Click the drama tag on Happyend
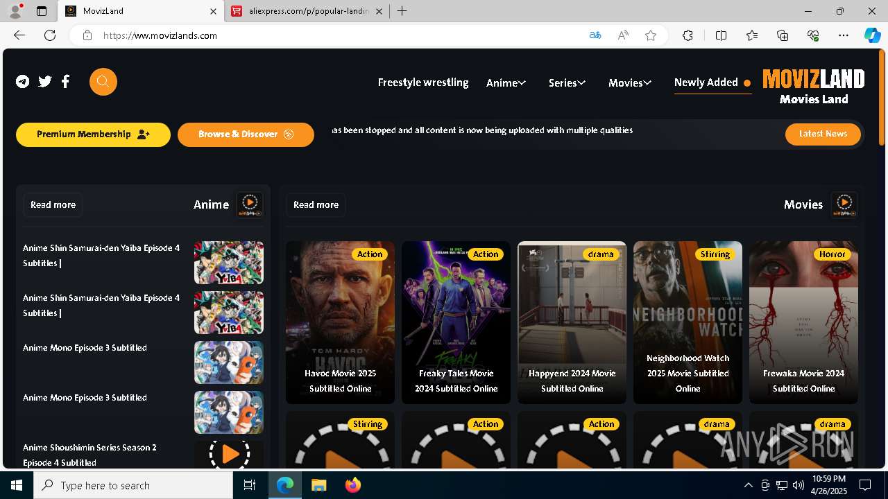 601,254
